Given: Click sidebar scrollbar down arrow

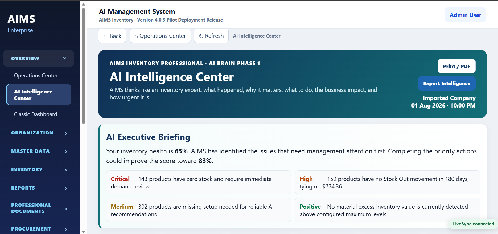Looking at the screenshot, I should [83, 232].
